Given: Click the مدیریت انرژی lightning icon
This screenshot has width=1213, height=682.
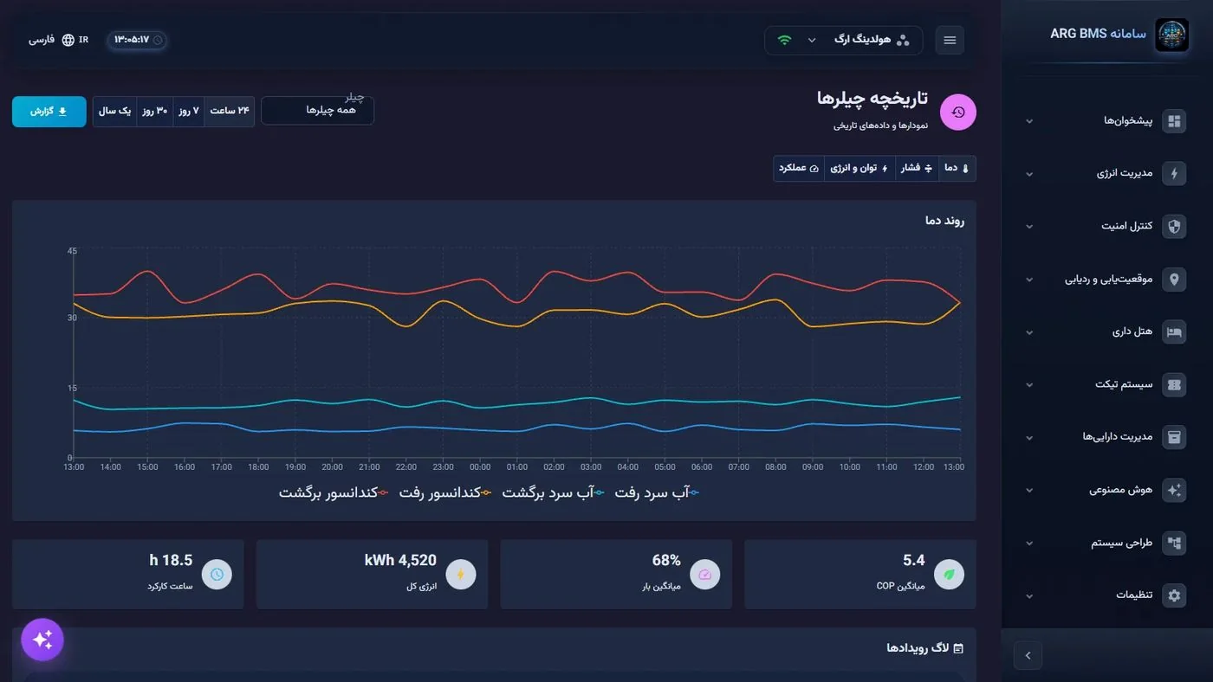Looking at the screenshot, I should [1174, 174].
